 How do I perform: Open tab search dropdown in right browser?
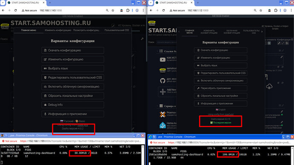click(150, 3)
